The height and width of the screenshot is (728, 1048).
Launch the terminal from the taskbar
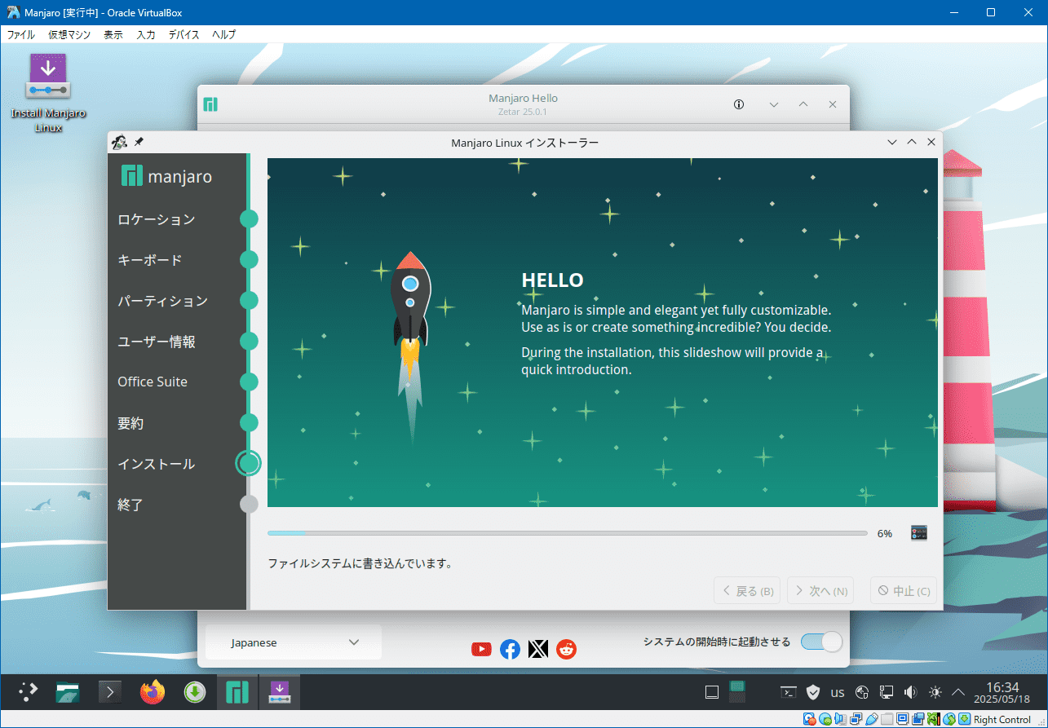point(110,692)
